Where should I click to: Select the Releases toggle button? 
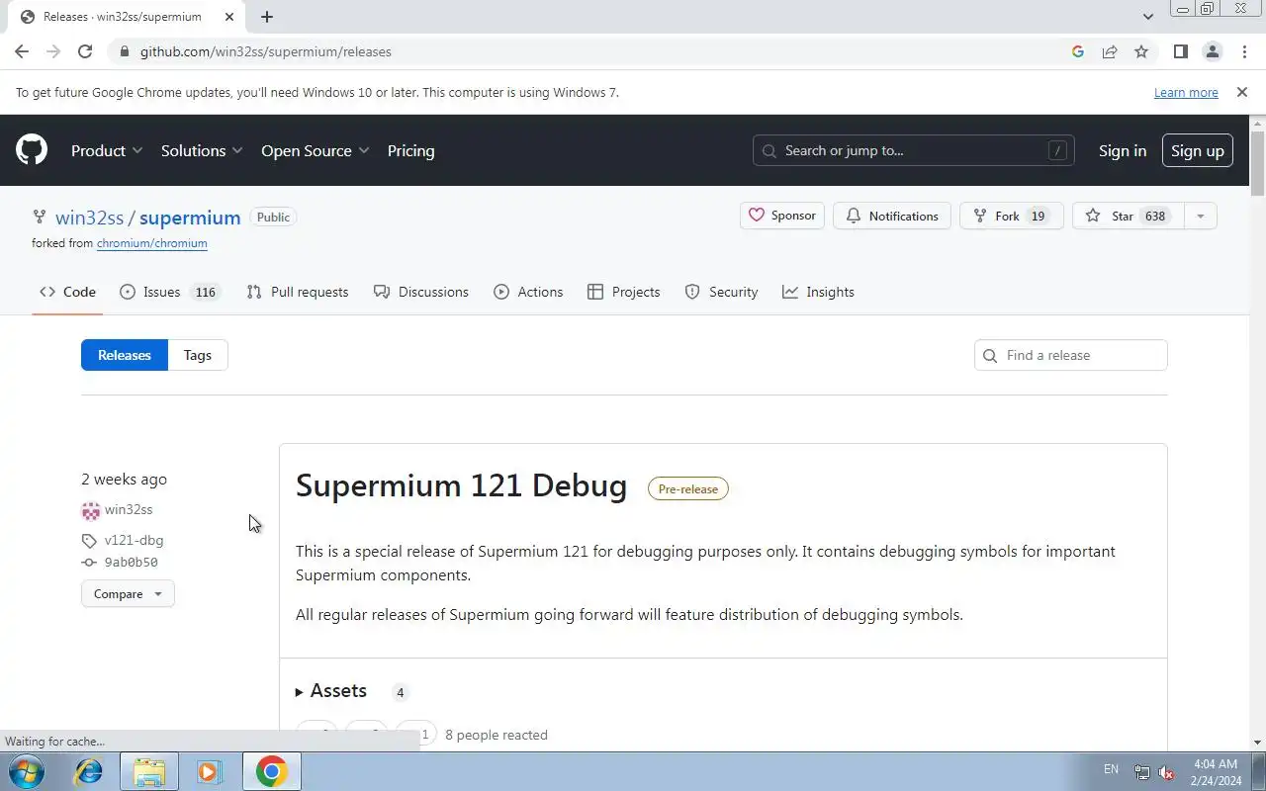(x=125, y=355)
